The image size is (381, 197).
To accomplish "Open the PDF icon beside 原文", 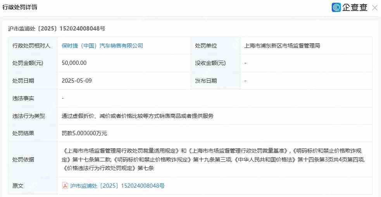I will (x=65, y=185).
